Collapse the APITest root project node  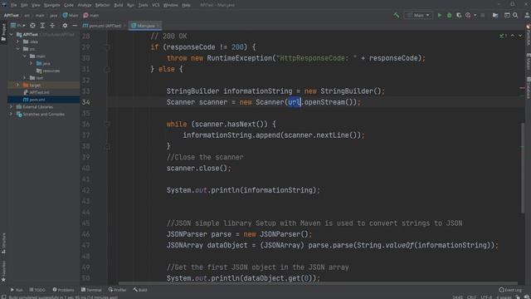11,35
